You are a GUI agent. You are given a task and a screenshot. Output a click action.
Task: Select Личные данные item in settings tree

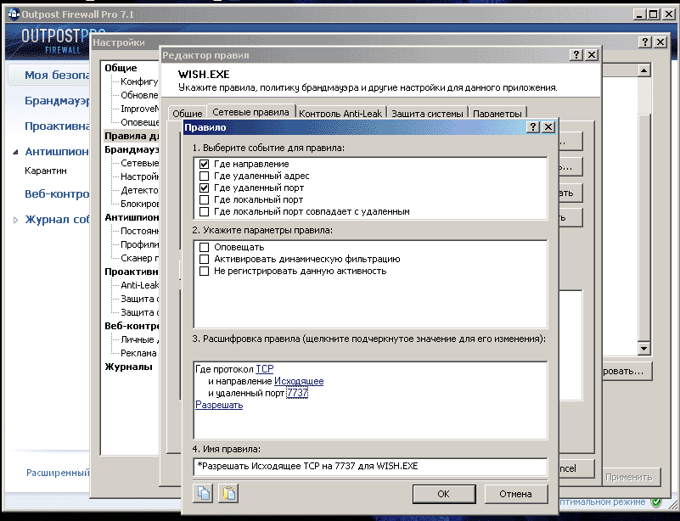(139, 339)
